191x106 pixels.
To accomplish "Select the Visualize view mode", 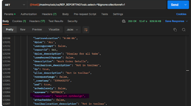I will coord(54,30).
